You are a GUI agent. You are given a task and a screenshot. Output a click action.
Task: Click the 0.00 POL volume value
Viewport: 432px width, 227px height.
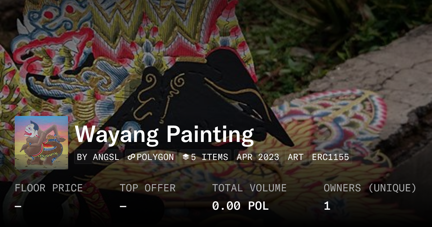click(240, 206)
